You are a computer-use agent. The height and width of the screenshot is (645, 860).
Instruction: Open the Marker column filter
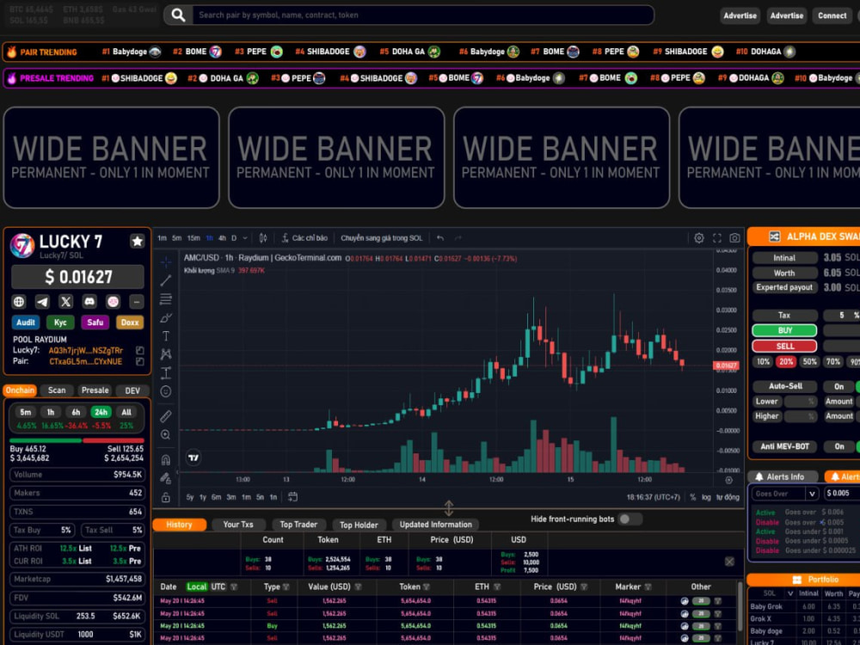click(648, 587)
